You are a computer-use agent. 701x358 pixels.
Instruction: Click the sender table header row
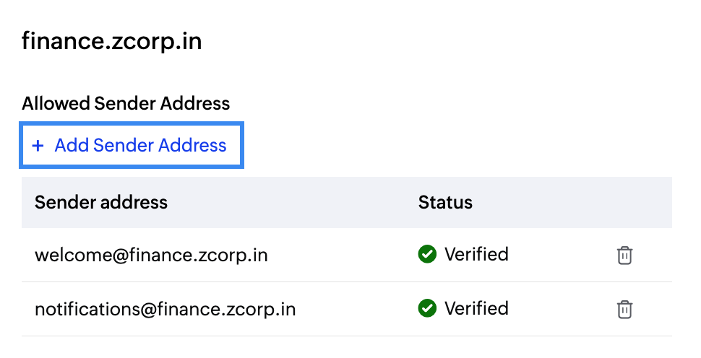click(x=289, y=202)
